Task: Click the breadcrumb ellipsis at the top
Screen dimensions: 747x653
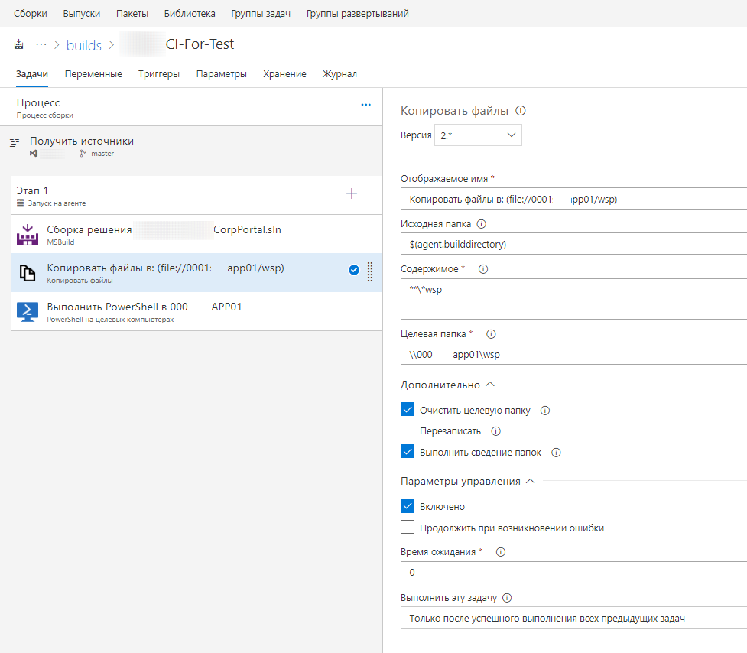Action: [x=41, y=45]
